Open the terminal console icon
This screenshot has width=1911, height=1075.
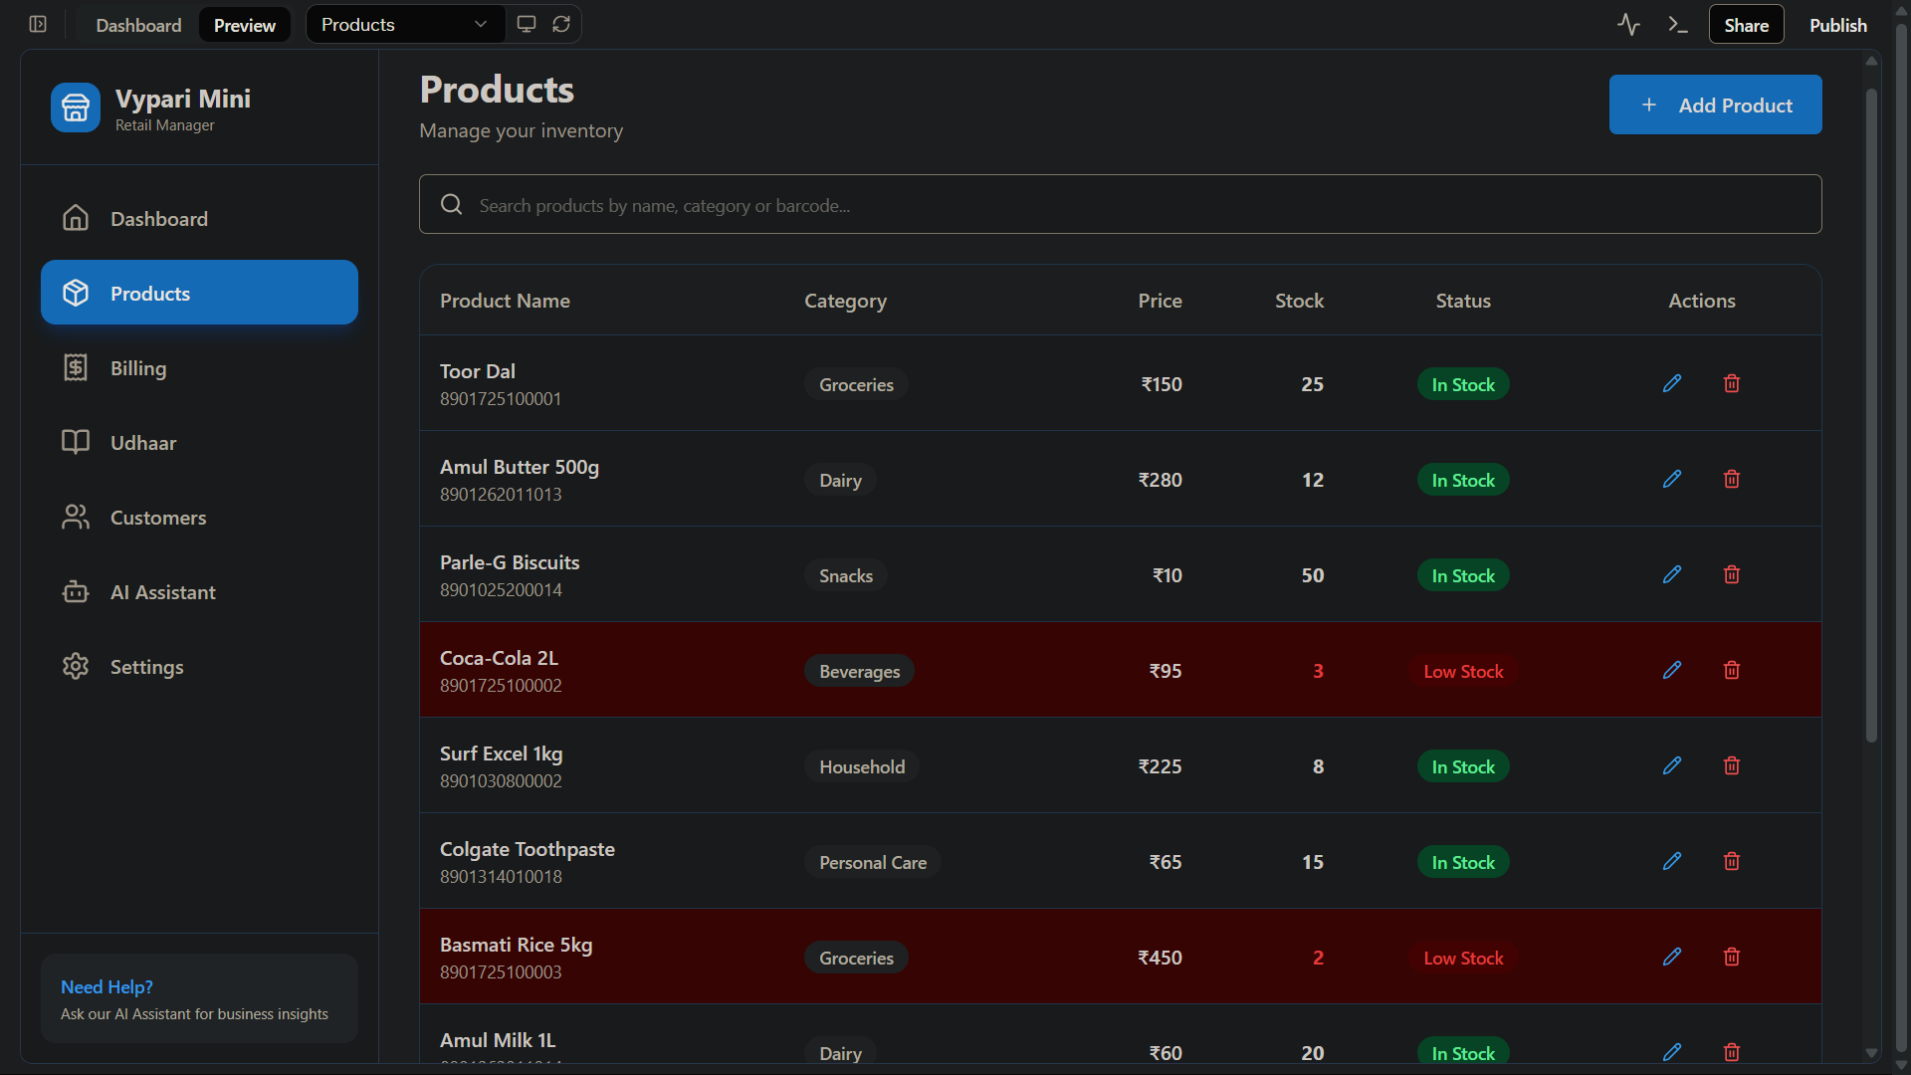point(1678,24)
